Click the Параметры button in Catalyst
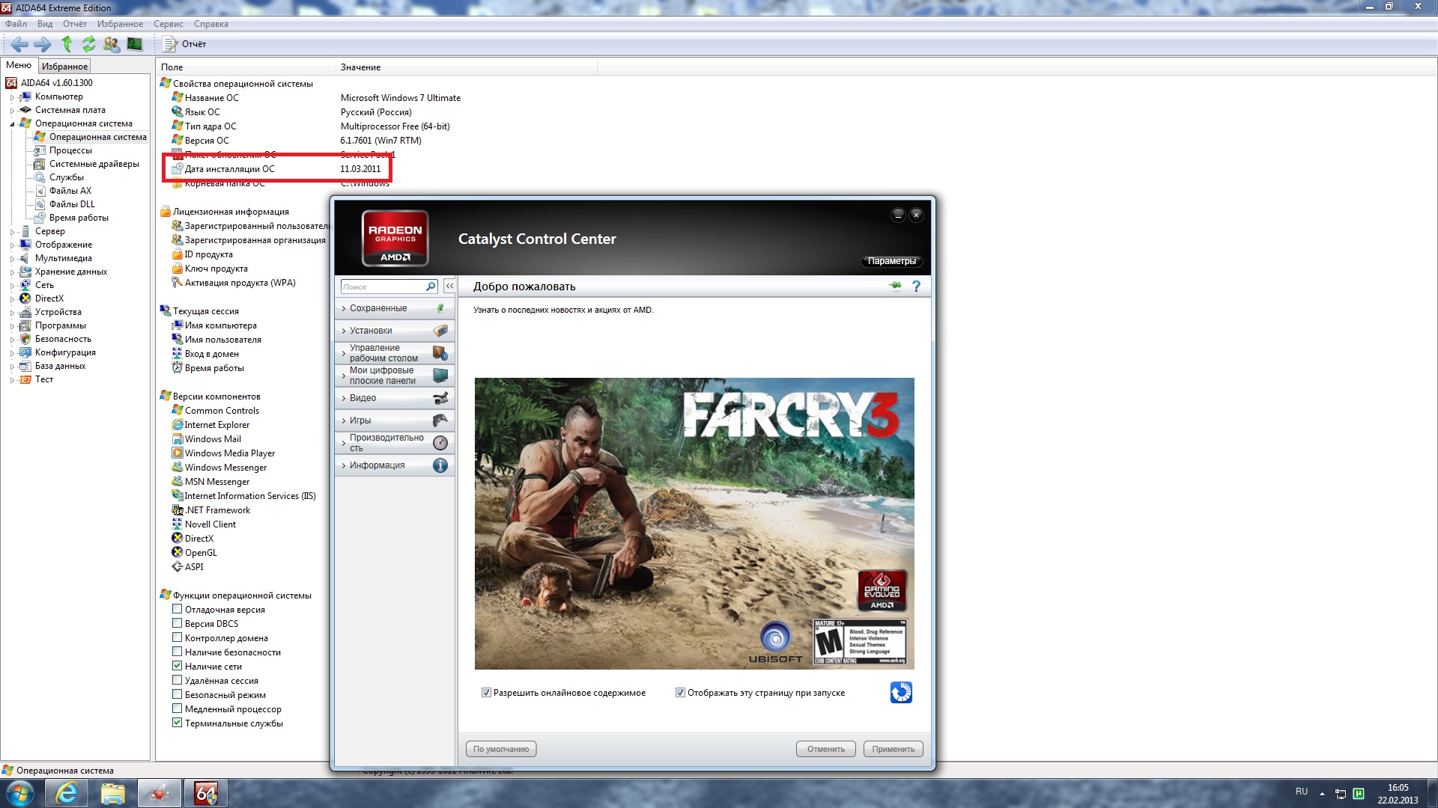 coord(891,261)
